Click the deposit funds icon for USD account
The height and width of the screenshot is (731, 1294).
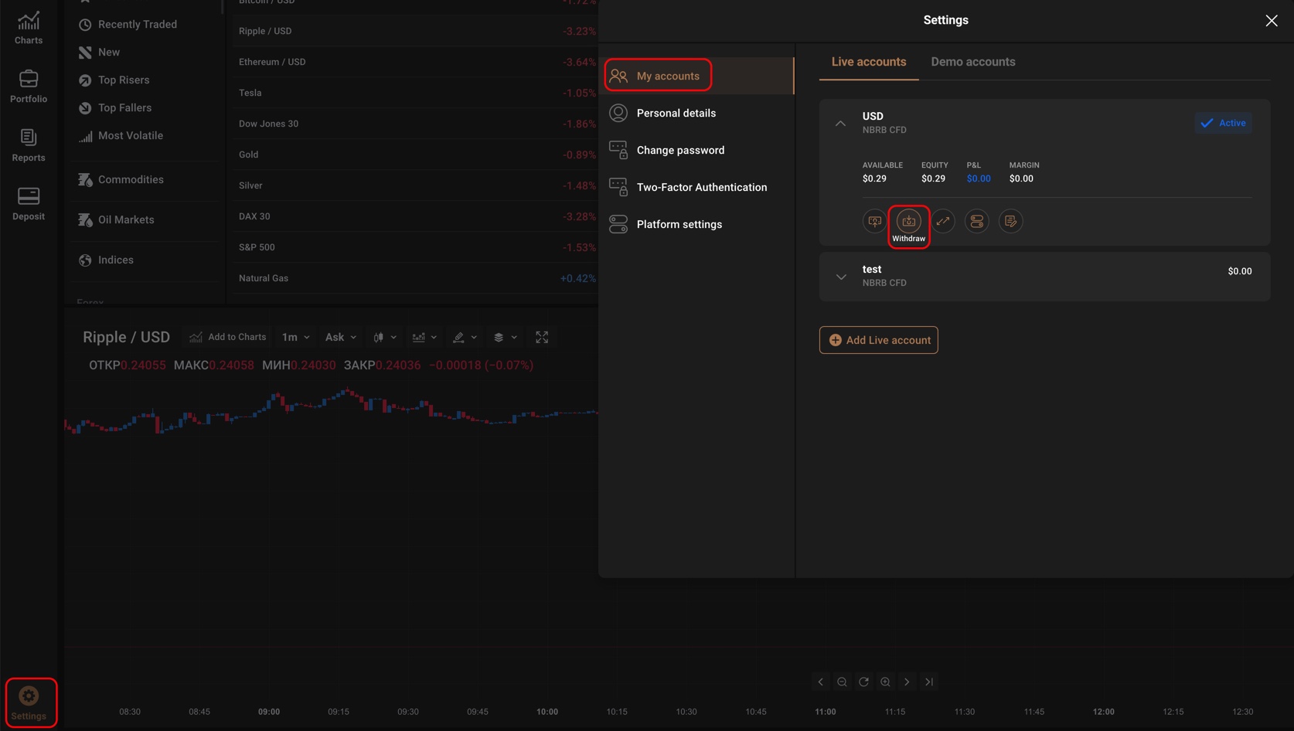pyautogui.click(x=874, y=222)
